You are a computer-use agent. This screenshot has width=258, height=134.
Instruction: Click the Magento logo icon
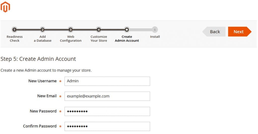click(x=5, y=7)
